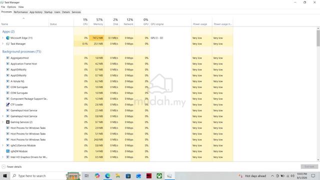Switch to the Details tab
This screenshot has width=320, height=180.
(66, 12)
